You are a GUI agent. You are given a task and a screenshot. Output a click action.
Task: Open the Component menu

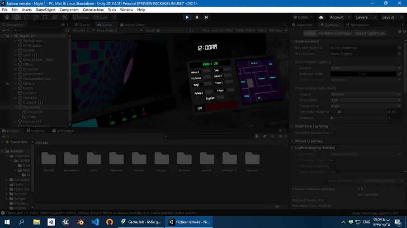tap(69, 10)
